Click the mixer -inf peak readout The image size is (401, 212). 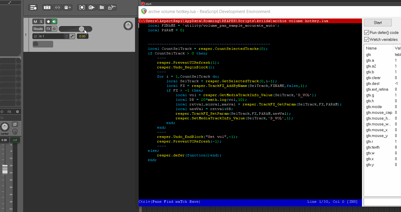15,140
